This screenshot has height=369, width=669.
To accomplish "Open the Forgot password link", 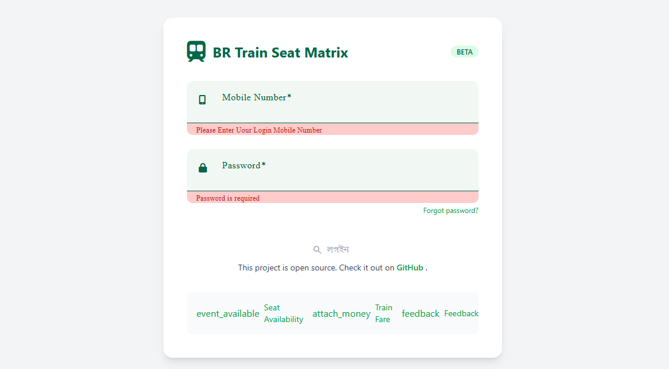I will pyautogui.click(x=450, y=211).
